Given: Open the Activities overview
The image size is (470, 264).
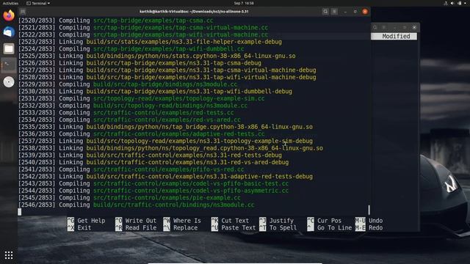Looking at the screenshot, I should coord(10,3).
